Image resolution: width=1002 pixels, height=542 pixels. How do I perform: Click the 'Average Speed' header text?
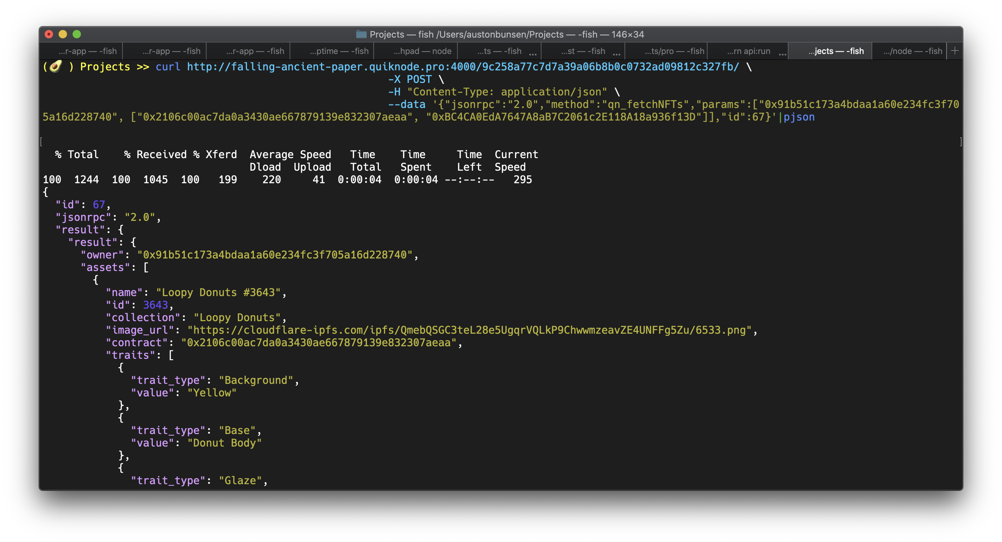point(290,155)
